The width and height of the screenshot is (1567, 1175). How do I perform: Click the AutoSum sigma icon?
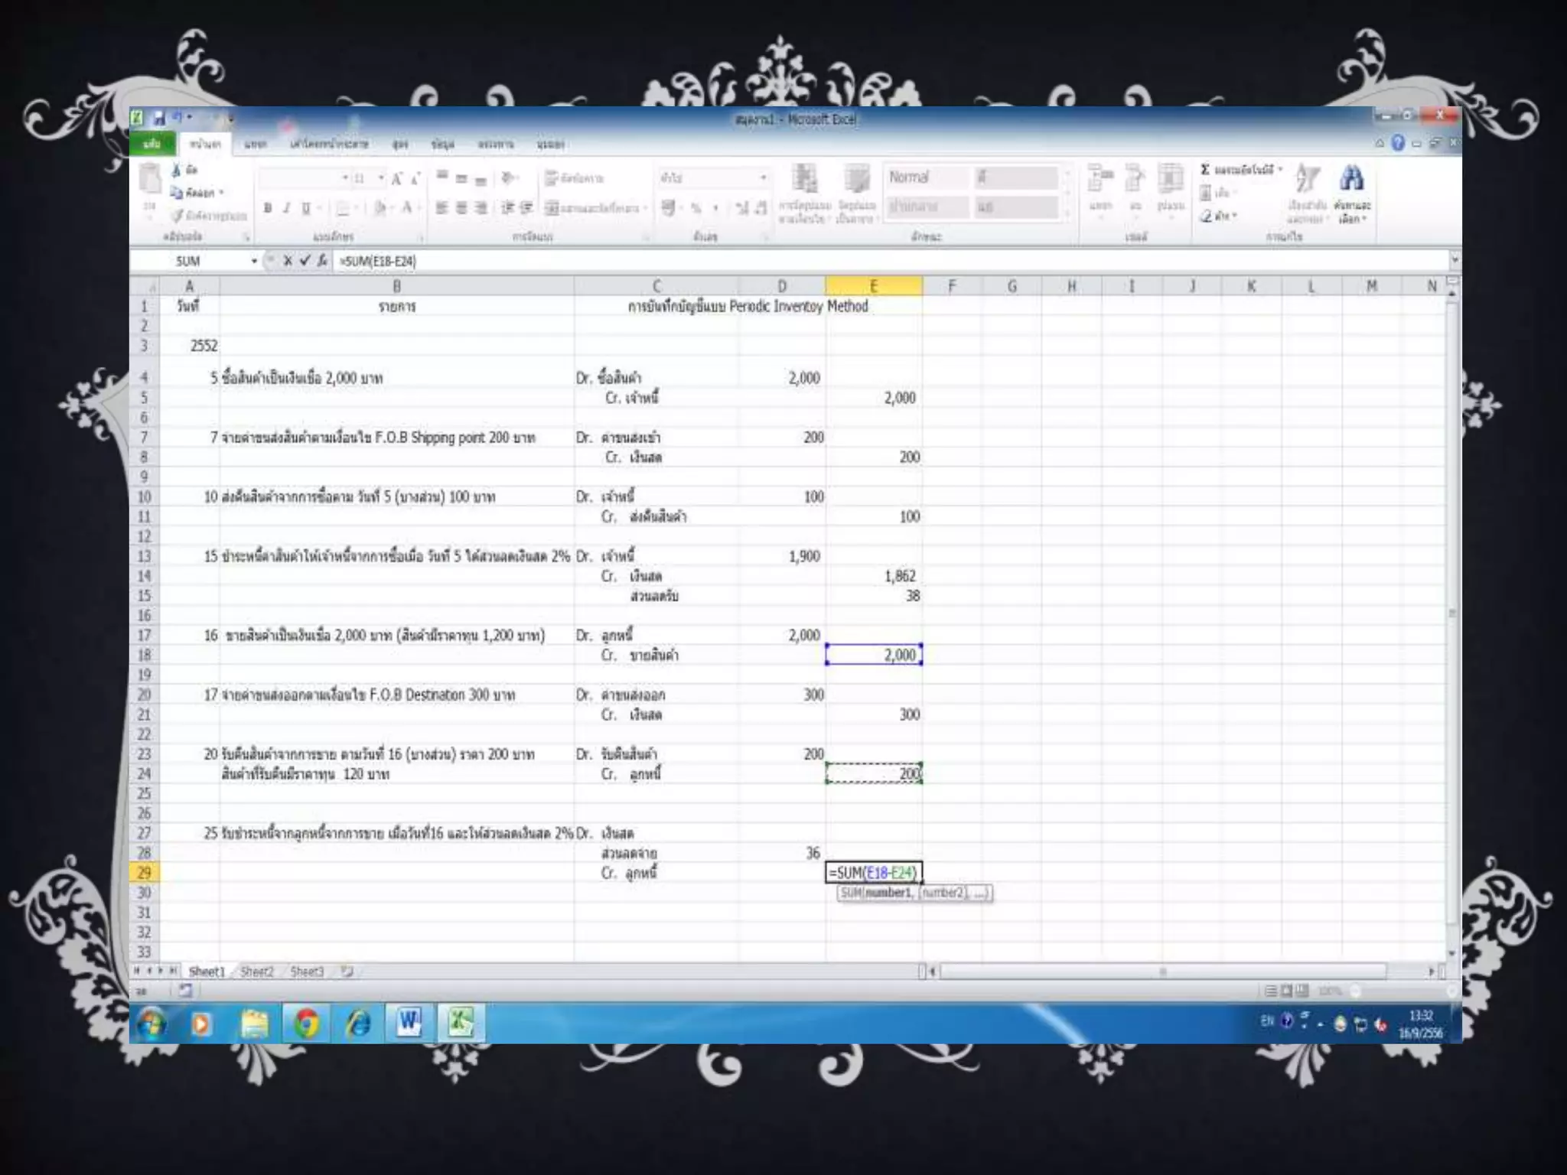1206,170
